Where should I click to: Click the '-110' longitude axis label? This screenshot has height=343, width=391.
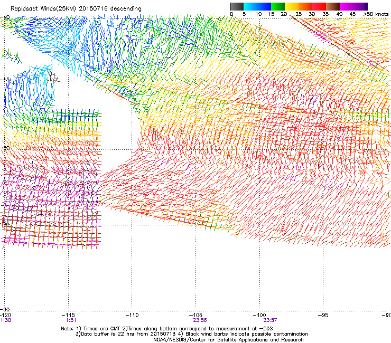click(132, 315)
